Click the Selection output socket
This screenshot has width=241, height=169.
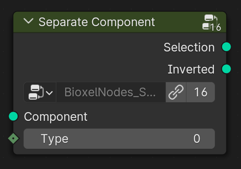click(226, 47)
